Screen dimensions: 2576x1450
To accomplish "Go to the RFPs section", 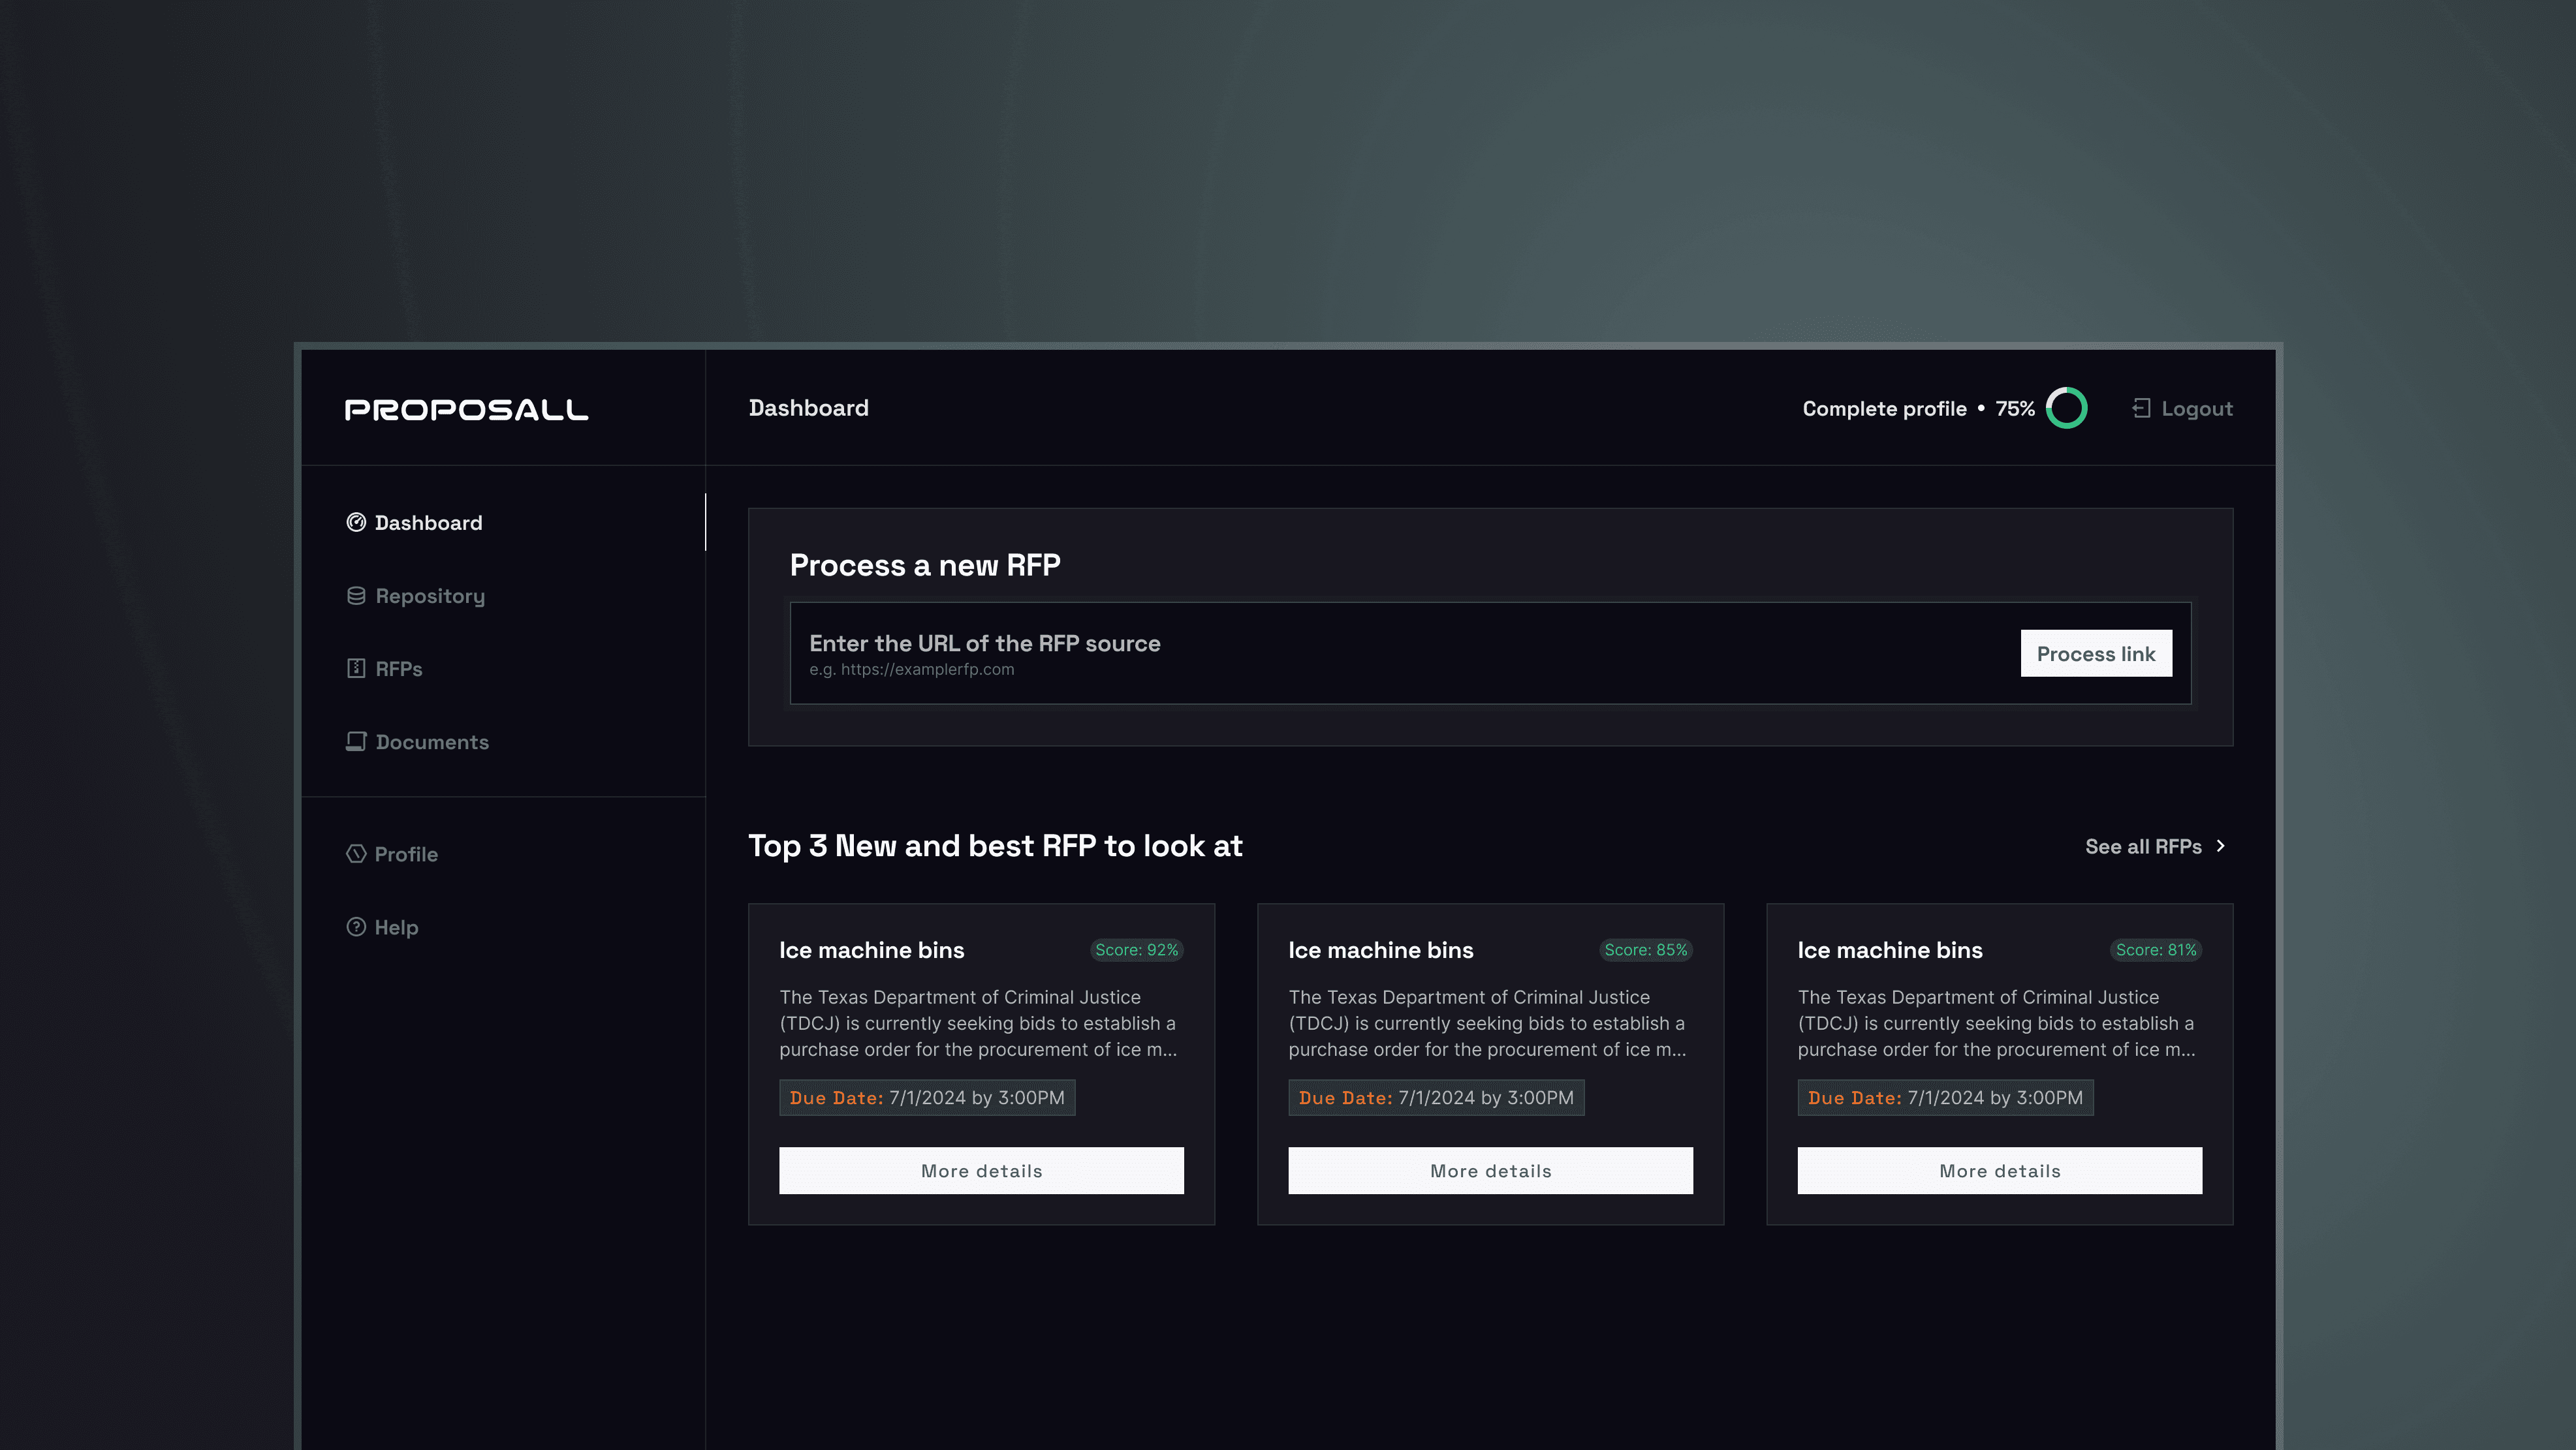I will point(398,670).
